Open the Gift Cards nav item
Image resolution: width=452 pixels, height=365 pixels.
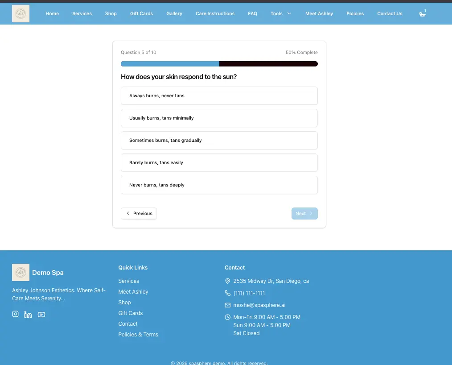point(141,14)
